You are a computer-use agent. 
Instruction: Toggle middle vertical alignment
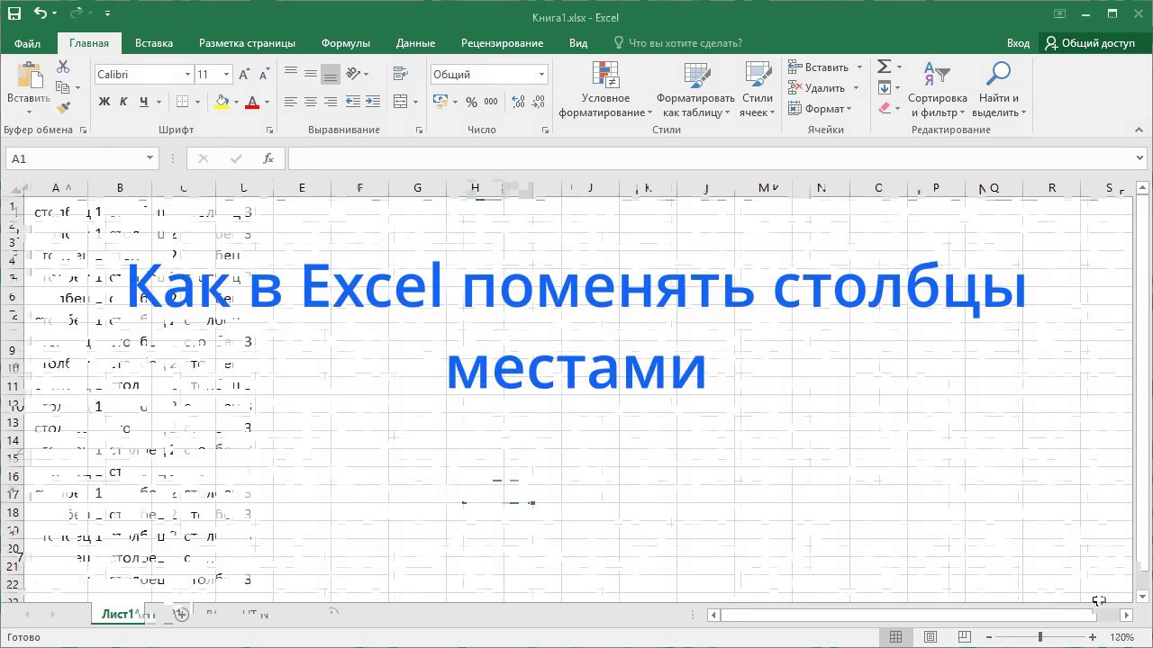(x=311, y=74)
